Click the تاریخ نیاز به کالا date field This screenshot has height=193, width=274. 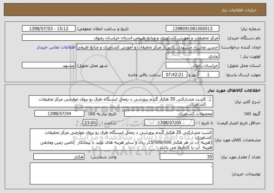pyautogui.click(x=59, y=113)
